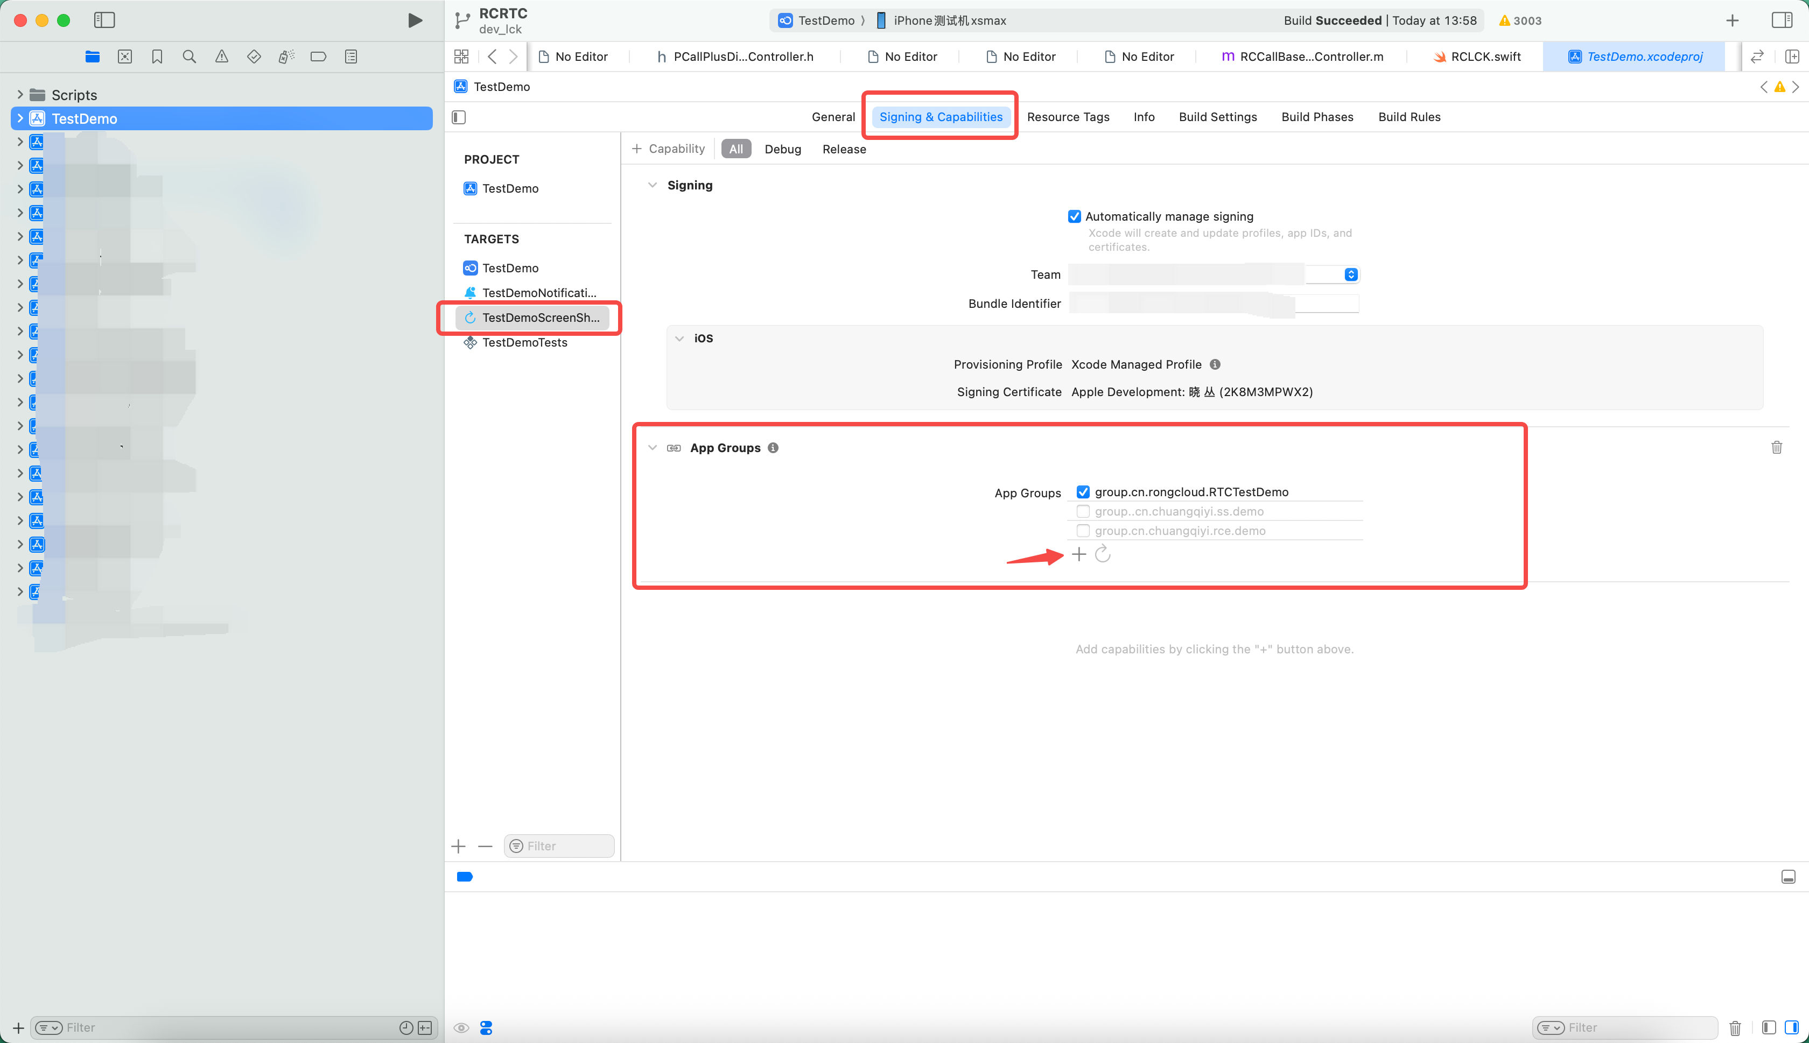Add a new target with plus button
The image size is (1809, 1043).
(x=459, y=846)
